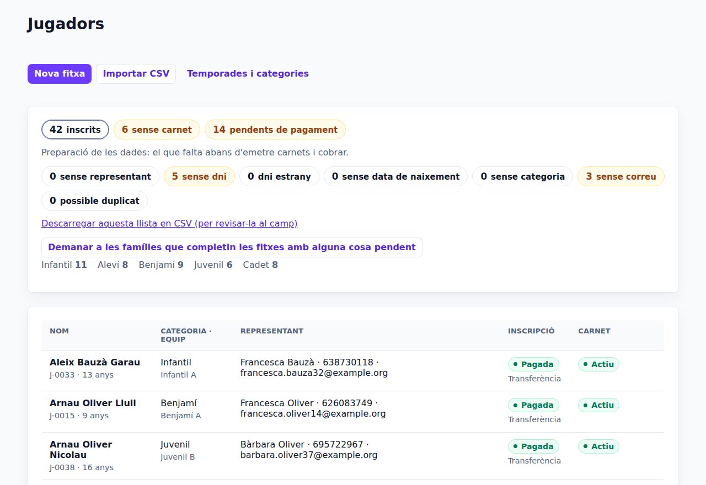Click francesca.bauza32@example.org contact
Image resolution: width=706 pixels, height=485 pixels.
[314, 373]
